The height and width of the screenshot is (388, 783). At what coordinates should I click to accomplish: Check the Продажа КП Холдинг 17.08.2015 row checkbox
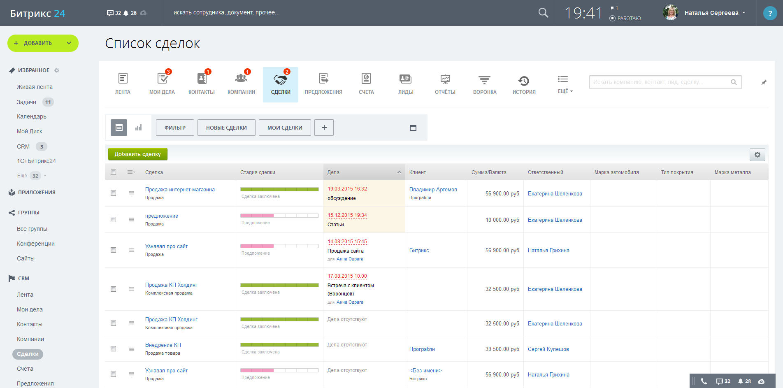click(114, 289)
